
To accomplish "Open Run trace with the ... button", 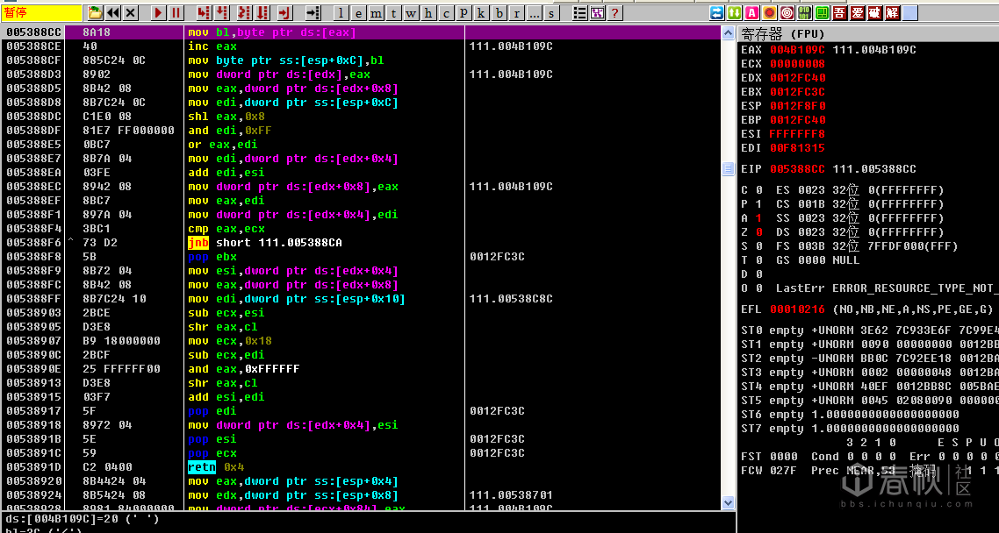I will (534, 13).
